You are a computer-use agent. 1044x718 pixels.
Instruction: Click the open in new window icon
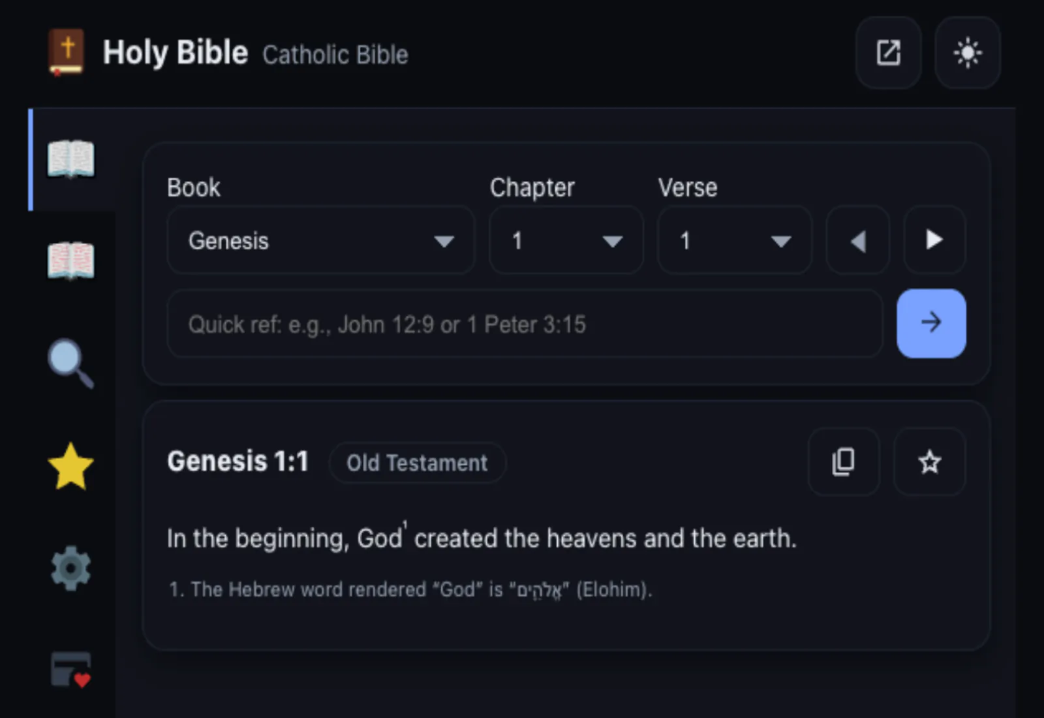pyautogui.click(x=888, y=53)
